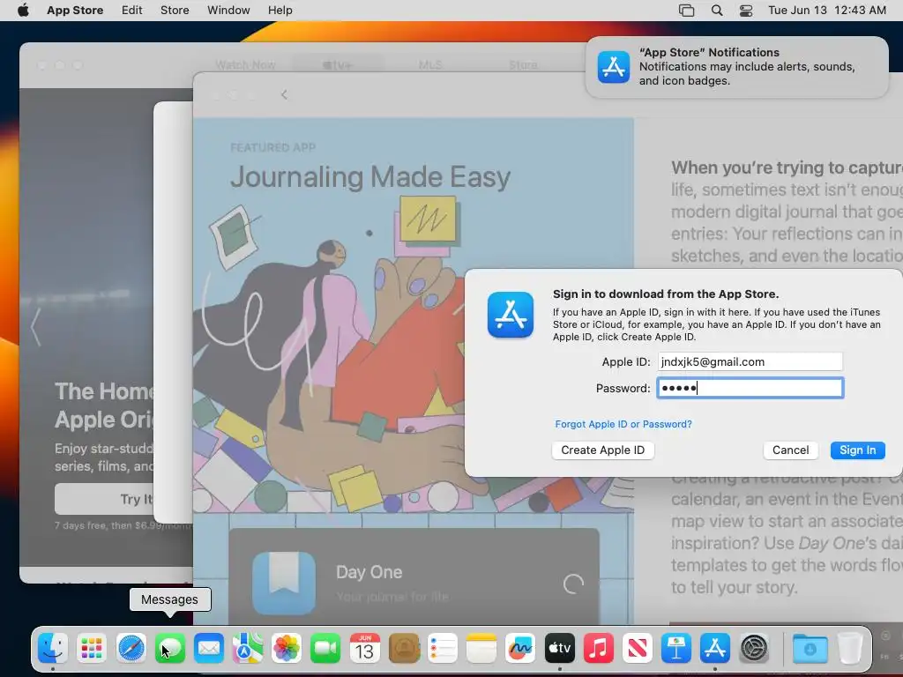Open Photos from the Dock
This screenshot has height=677, width=903.
point(287,649)
